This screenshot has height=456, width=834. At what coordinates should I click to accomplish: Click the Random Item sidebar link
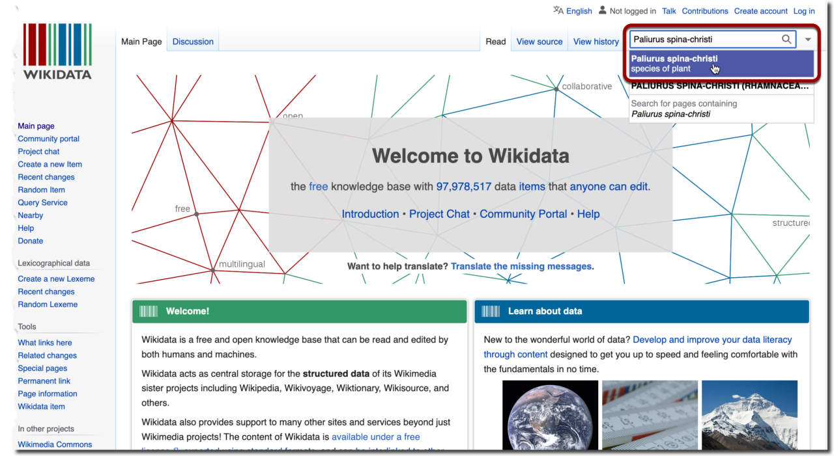tap(41, 189)
